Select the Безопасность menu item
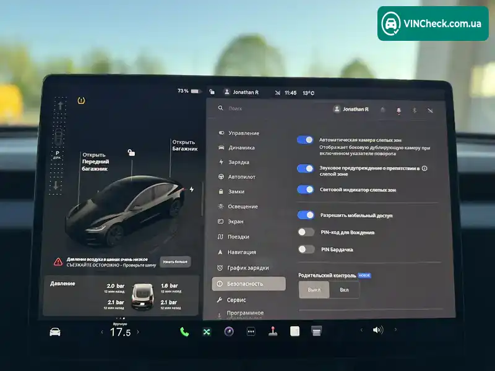495x371 pixels. click(249, 284)
